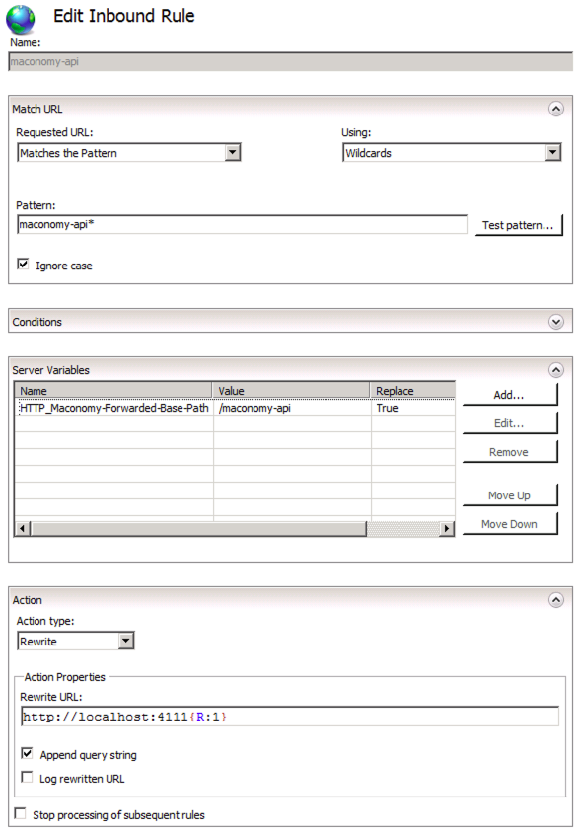Click the Add server variable button
The height and width of the screenshot is (835, 580).
point(510,395)
